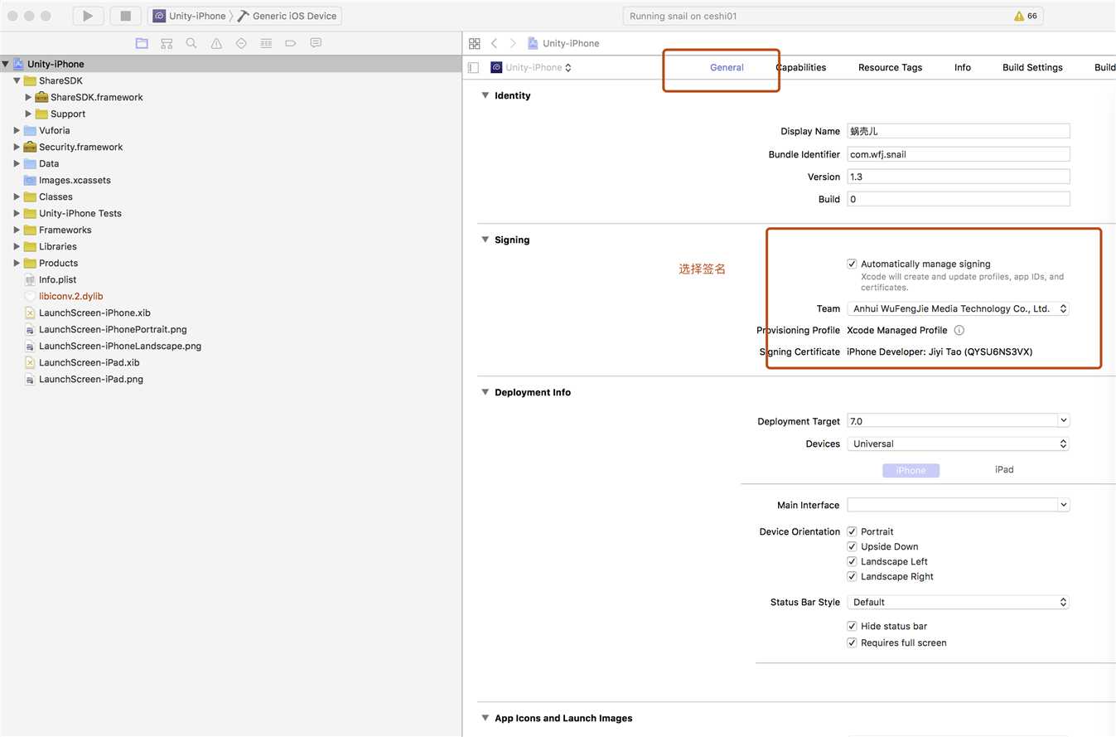
Task: Expand the Libraries folder
Action: pos(17,246)
